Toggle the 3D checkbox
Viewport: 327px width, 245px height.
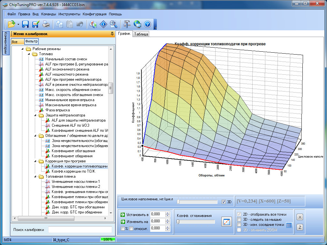click(x=224, y=202)
